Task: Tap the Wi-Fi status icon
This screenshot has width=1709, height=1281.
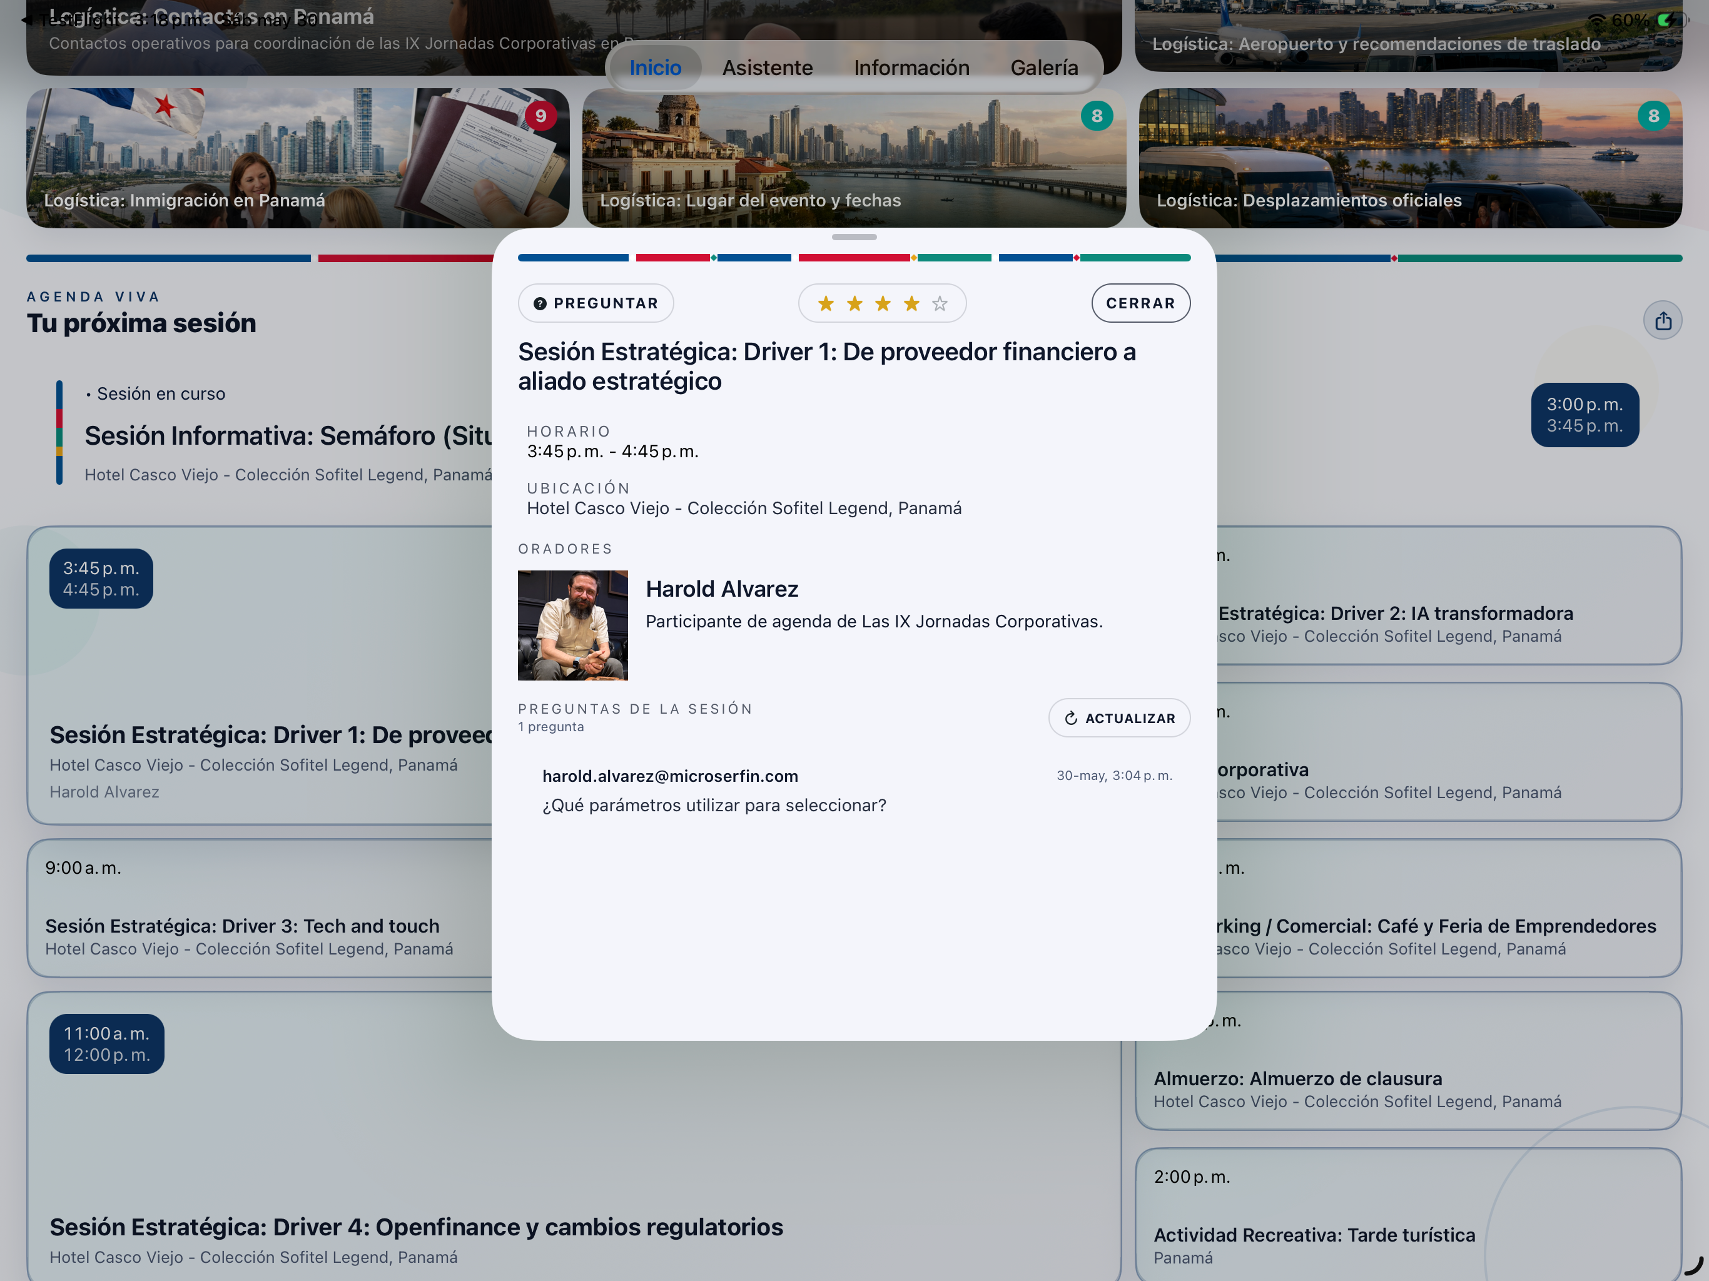Action: coord(1596,20)
